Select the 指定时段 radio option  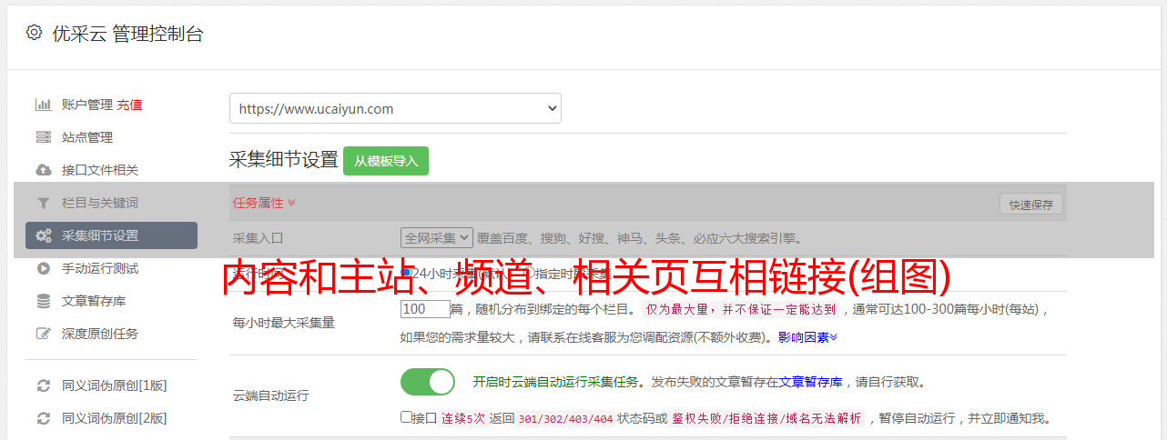[529, 273]
